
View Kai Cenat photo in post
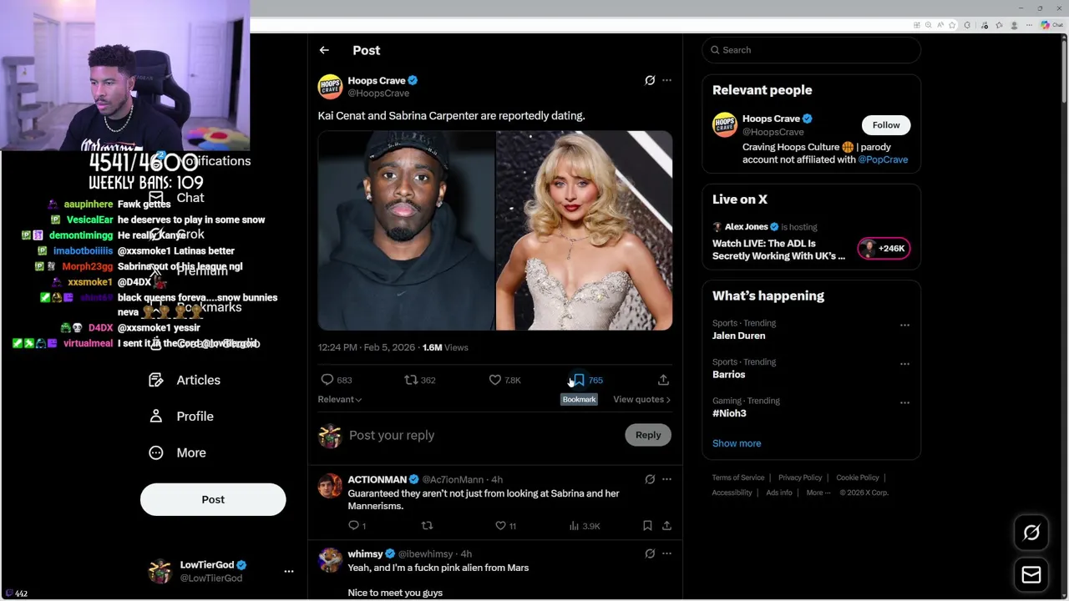point(406,230)
